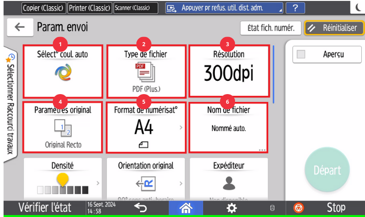Tap the return arrow in bottom bar
The width and height of the screenshot is (365, 217).
(141, 208)
